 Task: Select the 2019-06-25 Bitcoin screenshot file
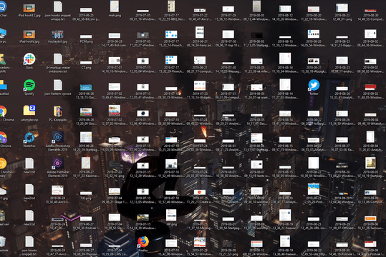point(86,14)
